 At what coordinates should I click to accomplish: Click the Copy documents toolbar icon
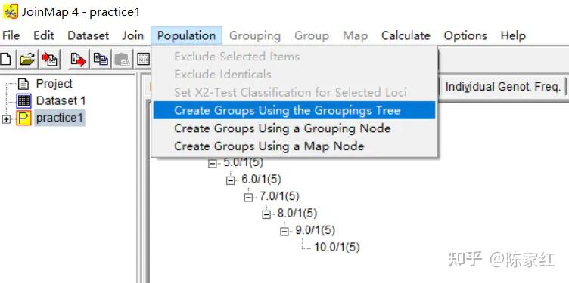click(x=101, y=59)
